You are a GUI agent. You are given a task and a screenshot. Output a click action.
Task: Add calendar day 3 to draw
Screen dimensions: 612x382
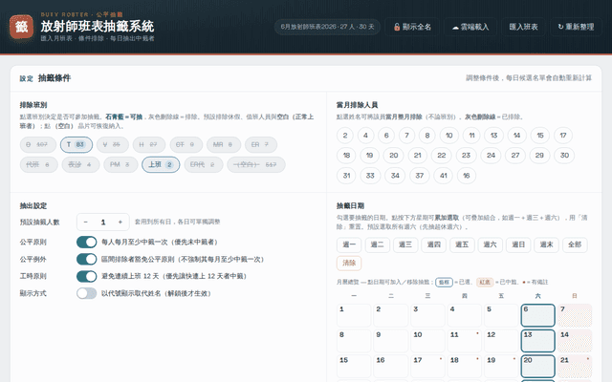pos(427,315)
